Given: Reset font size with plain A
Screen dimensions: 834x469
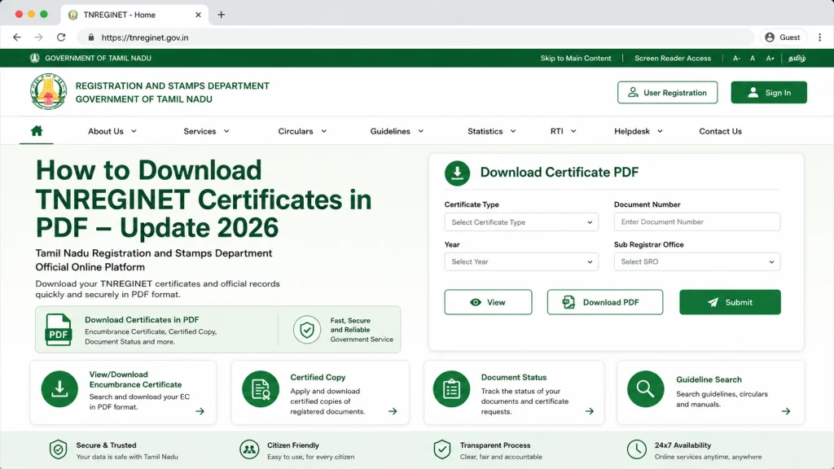Looking at the screenshot, I should coord(752,58).
